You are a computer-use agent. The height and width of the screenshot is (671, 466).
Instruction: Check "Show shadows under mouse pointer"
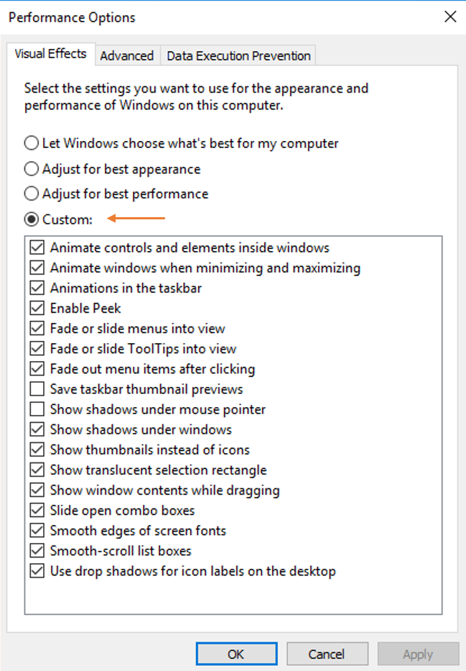pos(38,408)
